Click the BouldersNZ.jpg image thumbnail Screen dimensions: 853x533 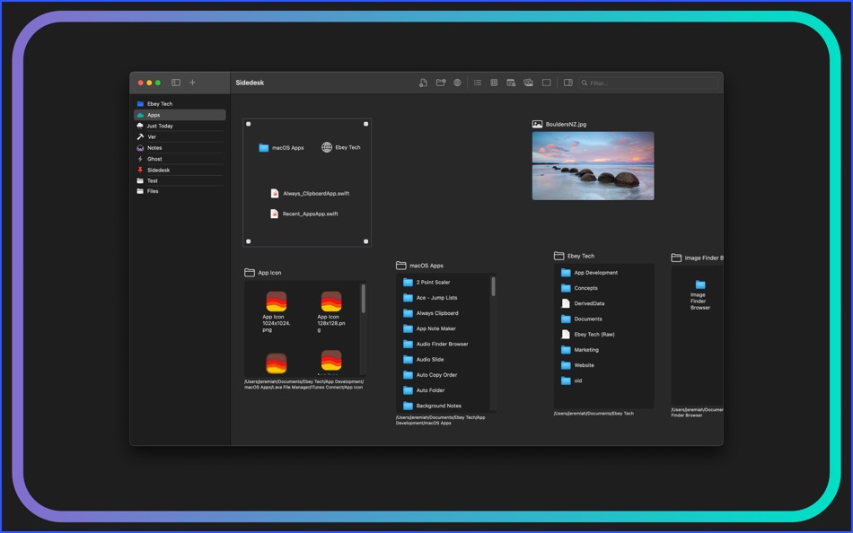[593, 166]
